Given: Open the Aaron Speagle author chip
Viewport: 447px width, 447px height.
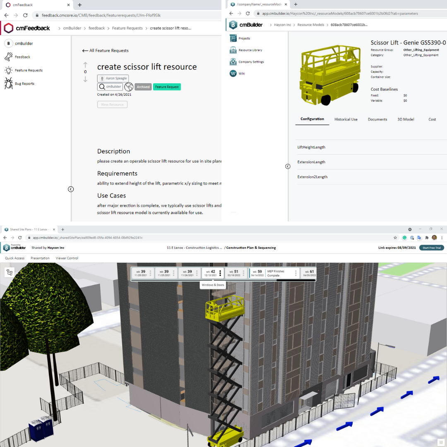Looking at the screenshot, I should click(x=113, y=78).
